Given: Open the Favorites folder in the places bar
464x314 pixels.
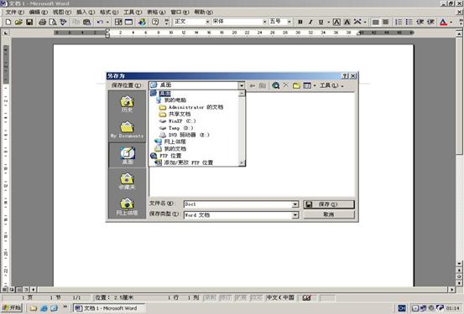Looking at the screenshot, I should (x=127, y=182).
